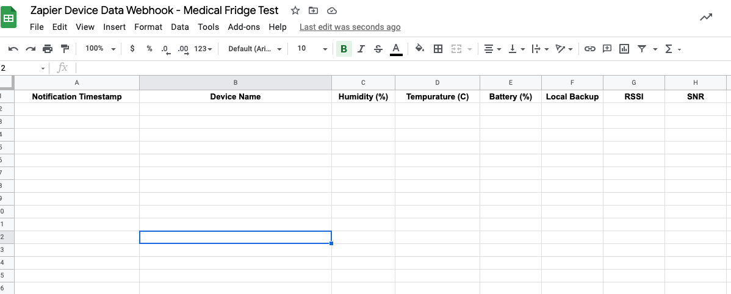Decrease decimal places
The height and width of the screenshot is (294, 731).
165,49
